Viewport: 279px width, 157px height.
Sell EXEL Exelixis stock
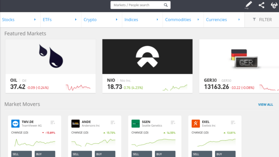click(202, 154)
